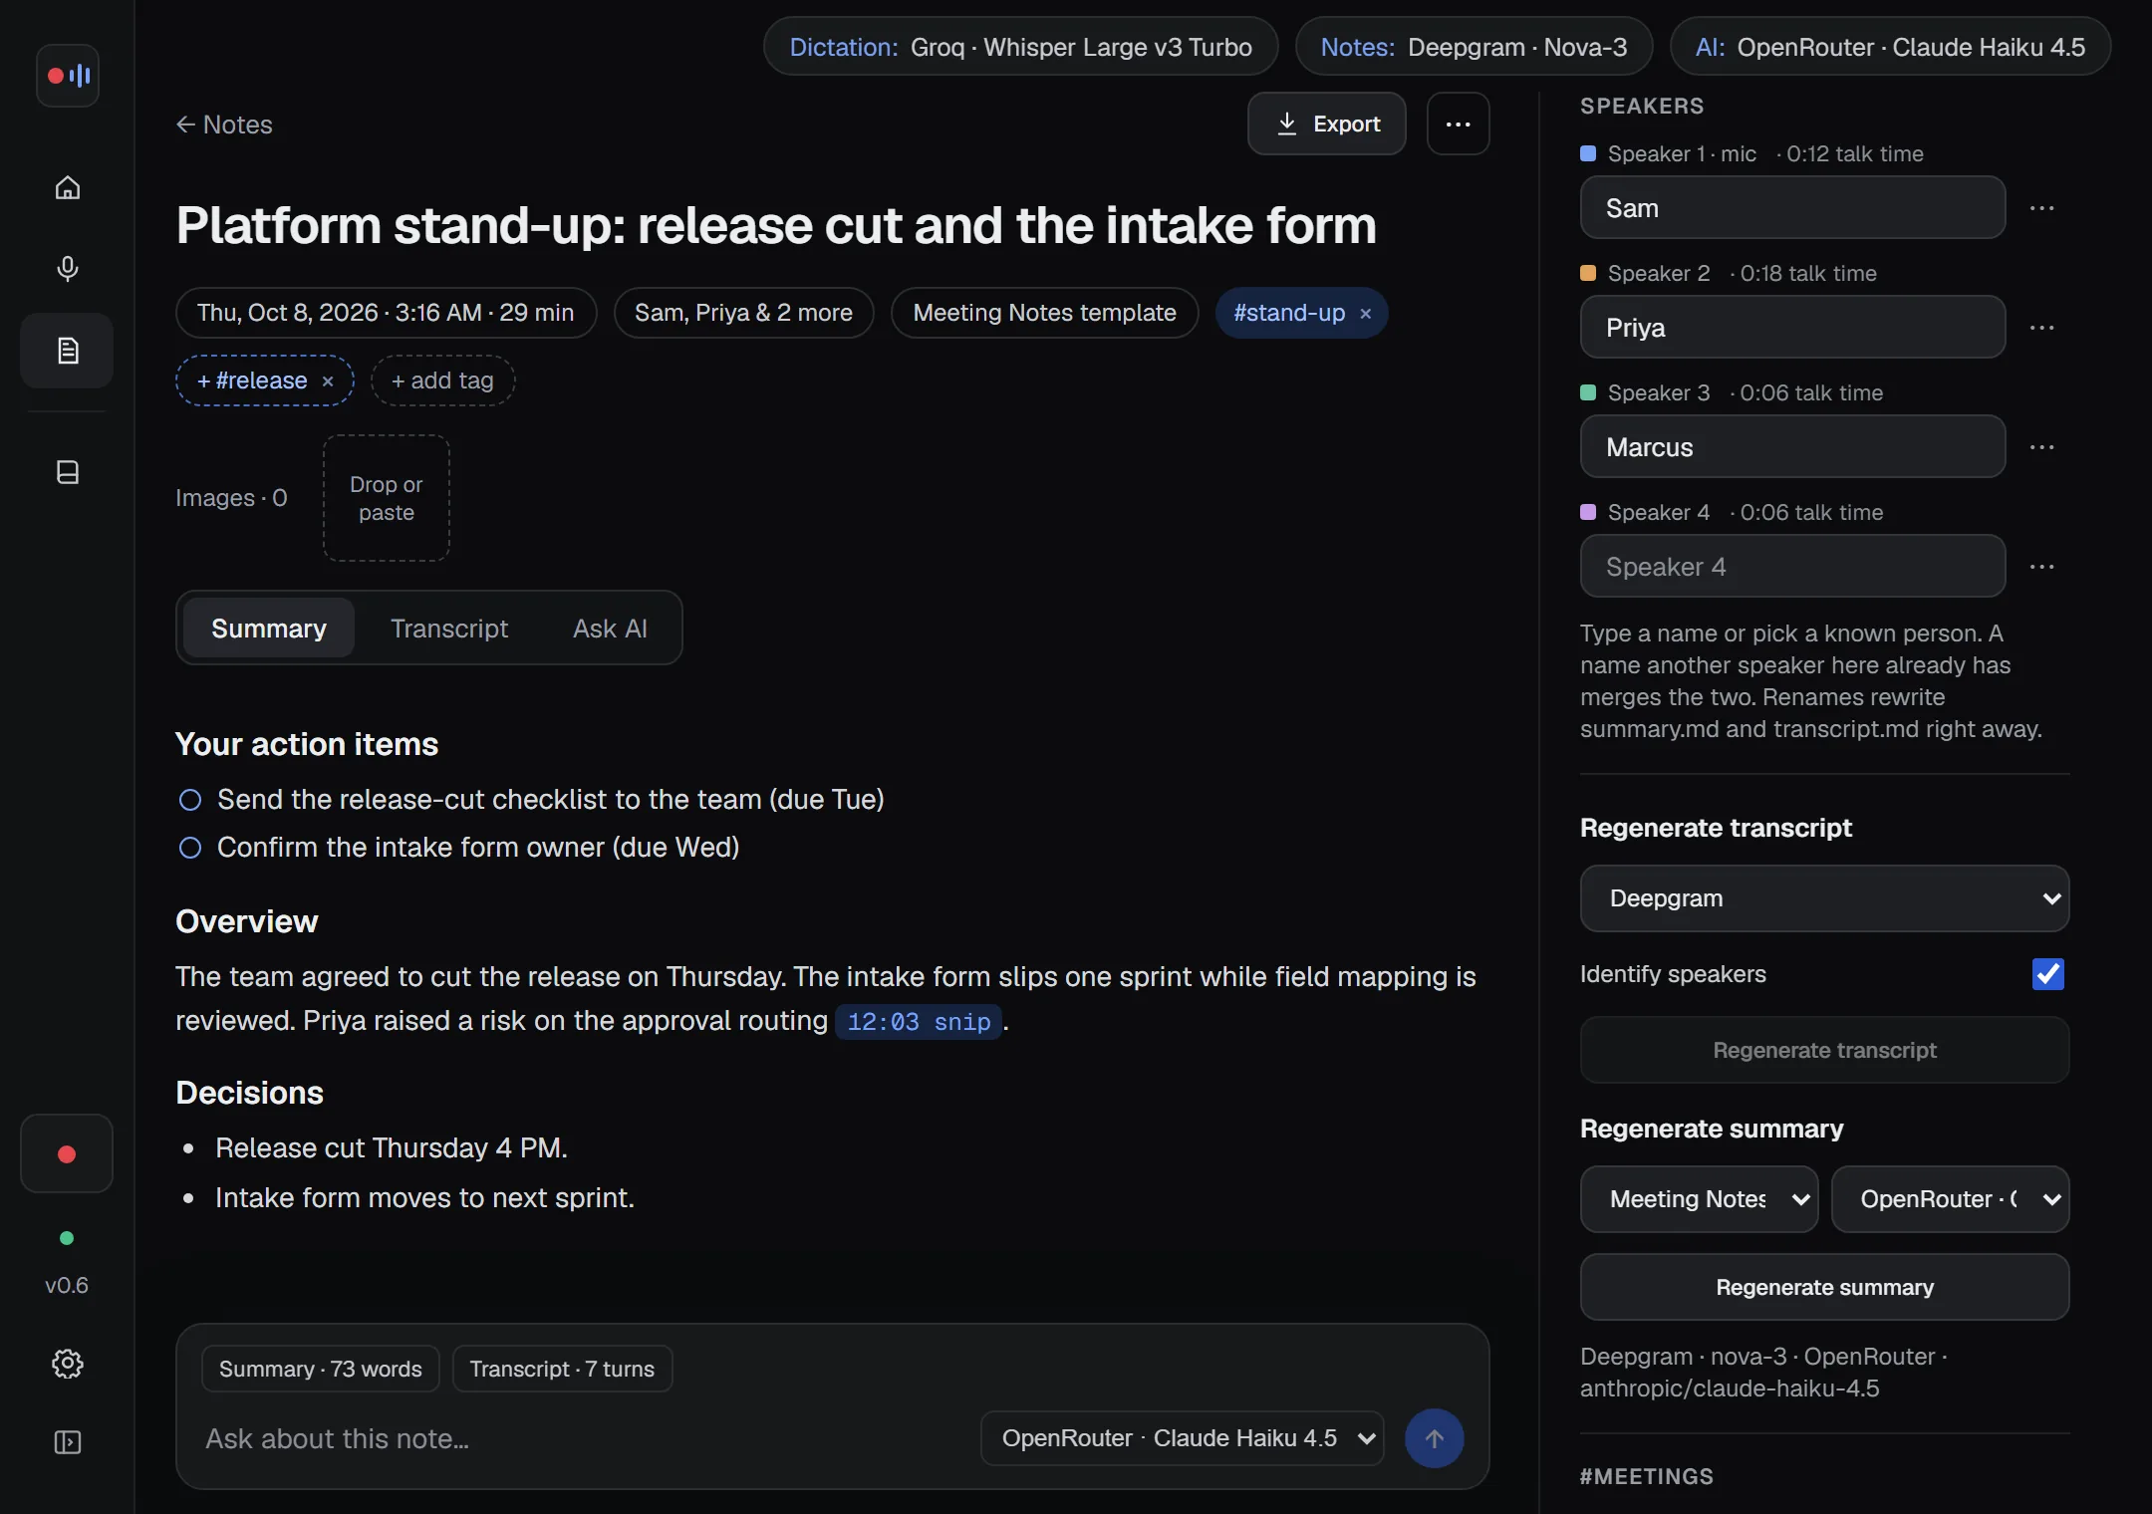Check off the intake form owner action item
This screenshot has width=2152, height=1514.
[189, 848]
